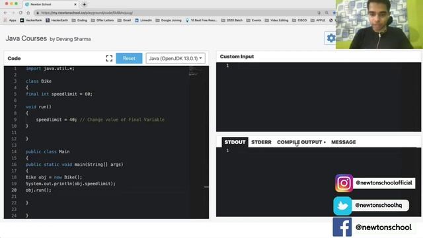Click code line 'final int speedlimit = 60;'
The height and width of the screenshot is (238, 423).
(x=59, y=94)
